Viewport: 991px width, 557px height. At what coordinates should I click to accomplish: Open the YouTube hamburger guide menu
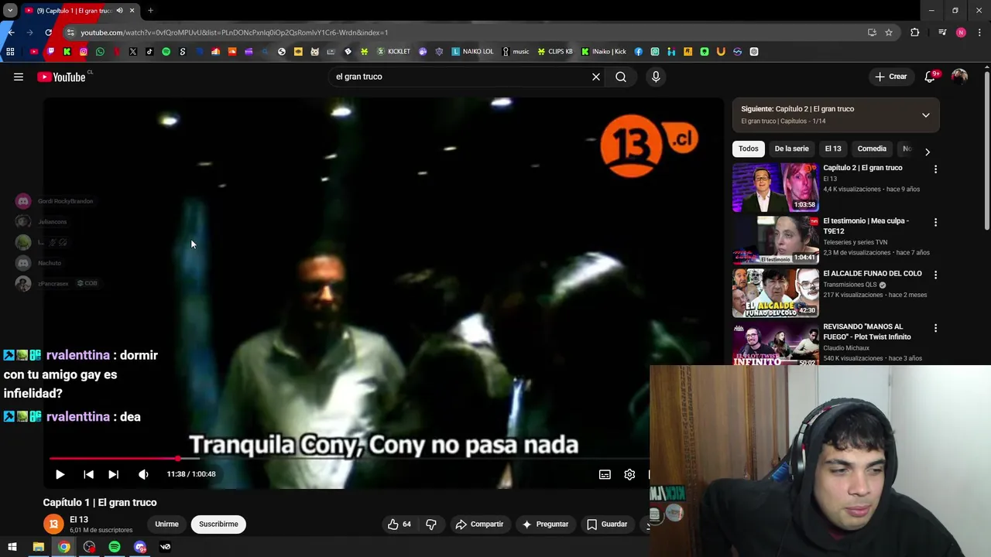[x=19, y=77]
